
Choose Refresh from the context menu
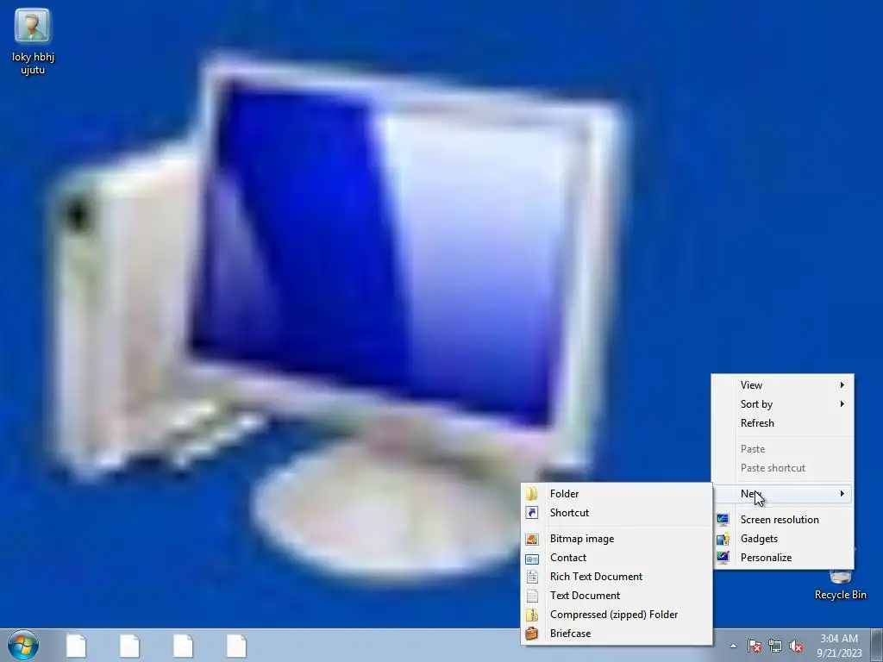[x=784, y=423]
